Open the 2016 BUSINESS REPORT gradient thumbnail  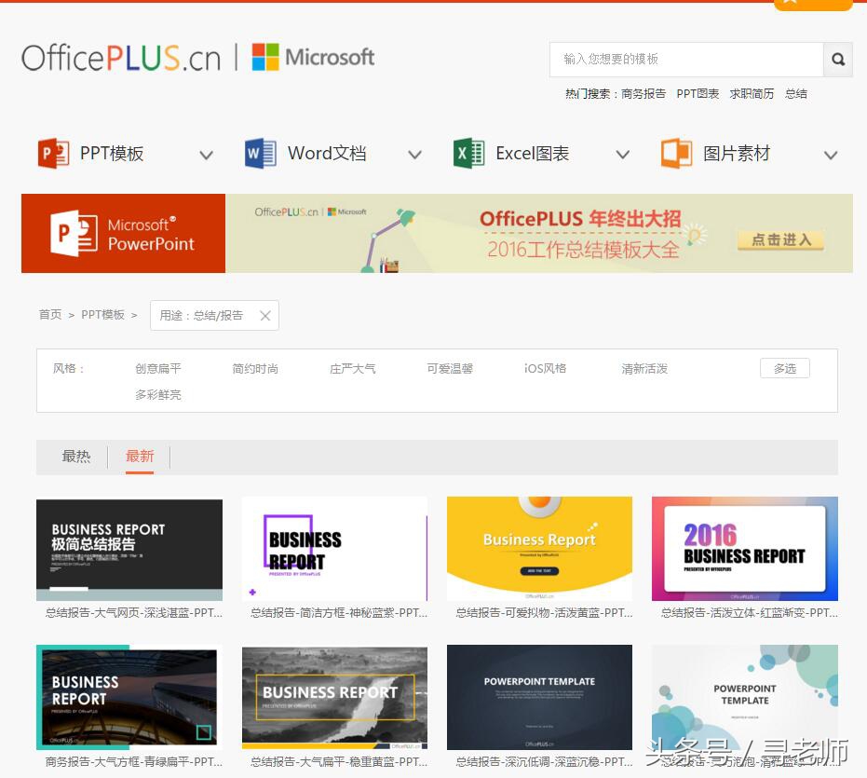[745, 549]
